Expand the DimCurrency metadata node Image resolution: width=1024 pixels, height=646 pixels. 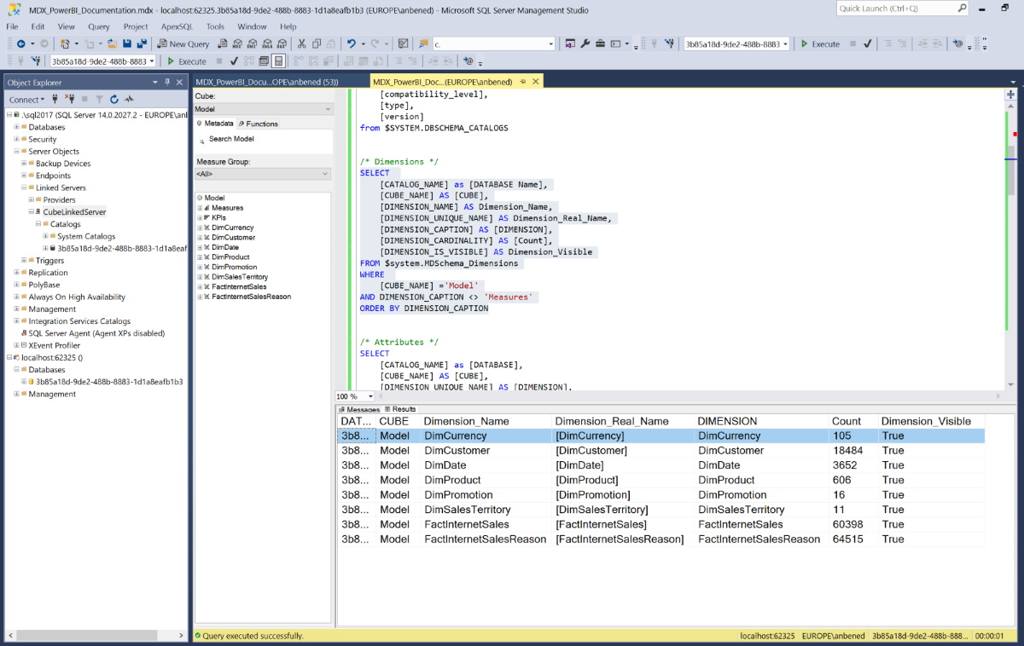click(200, 228)
